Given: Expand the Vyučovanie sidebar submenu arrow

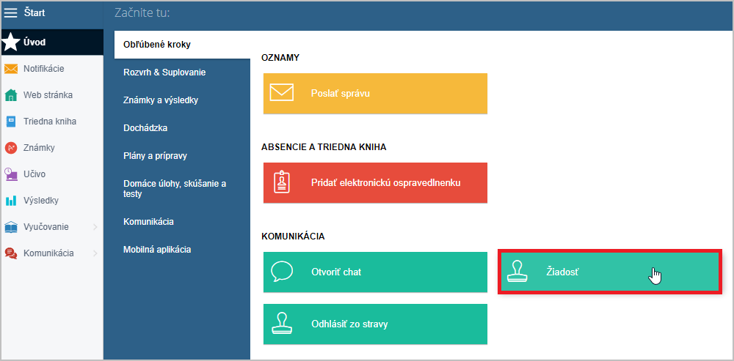Looking at the screenshot, I should coord(95,227).
